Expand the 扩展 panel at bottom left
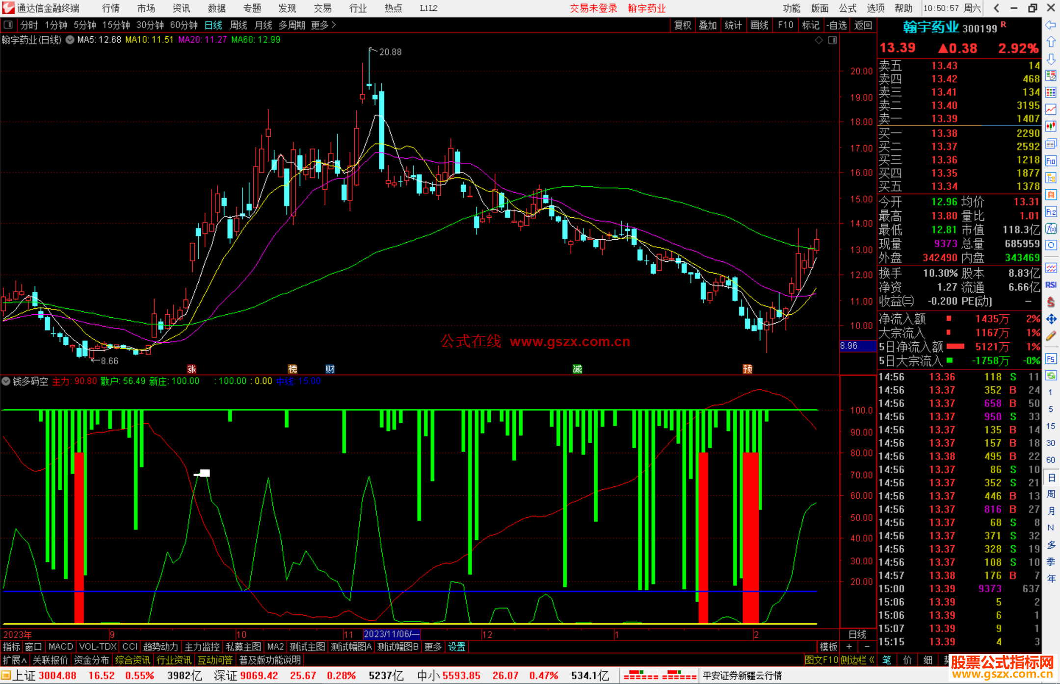 14,660
